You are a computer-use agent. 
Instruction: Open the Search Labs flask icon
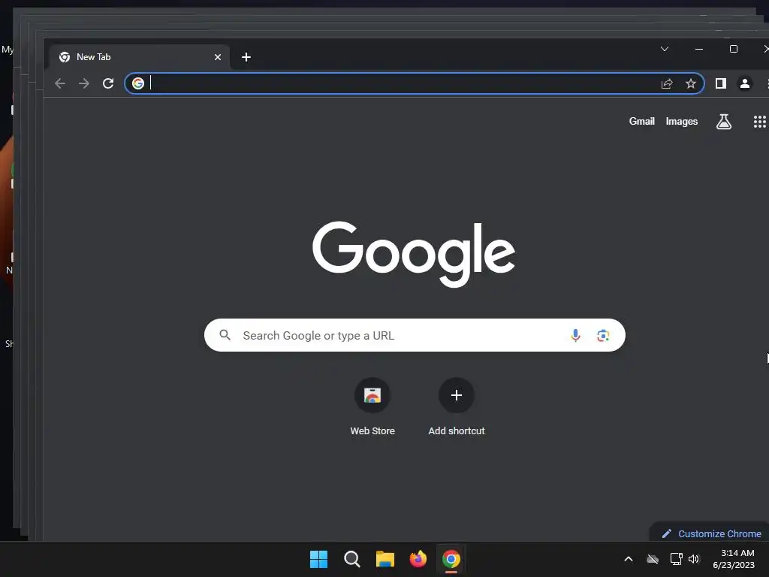[723, 121]
